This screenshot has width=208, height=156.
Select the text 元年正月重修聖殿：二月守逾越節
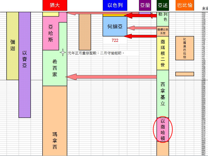96,53
